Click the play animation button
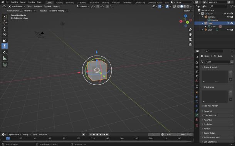This screenshot has height=146, width=235. tap(101, 135)
